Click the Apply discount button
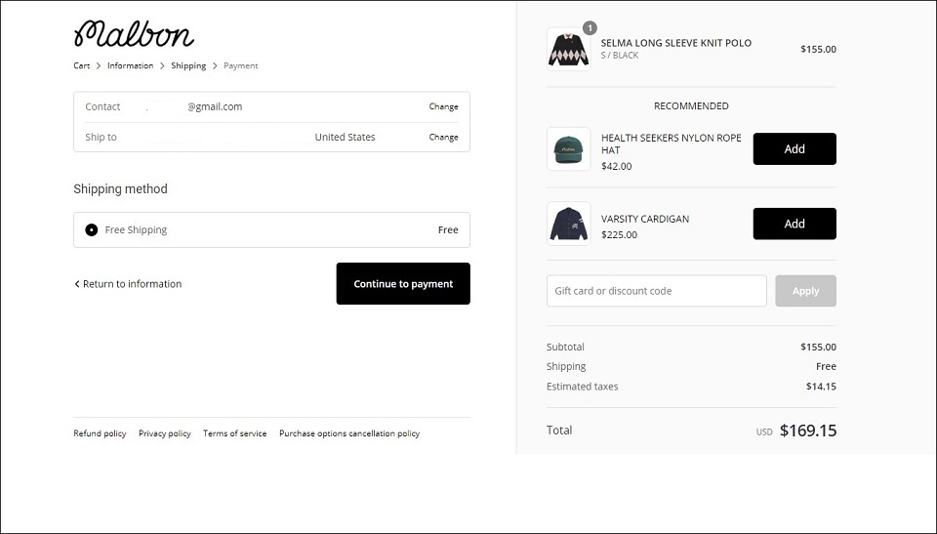 click(x=805, y=291)
